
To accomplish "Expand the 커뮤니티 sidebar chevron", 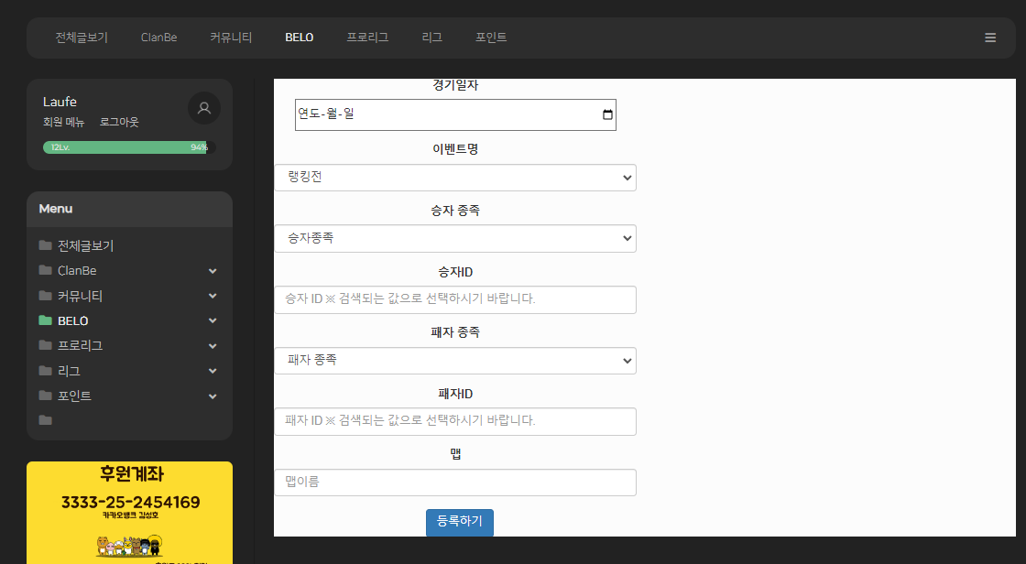I will (x=213, y=296).
